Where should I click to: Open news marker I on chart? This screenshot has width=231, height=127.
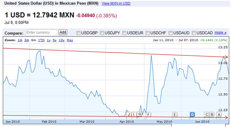[x=134, y=115]
